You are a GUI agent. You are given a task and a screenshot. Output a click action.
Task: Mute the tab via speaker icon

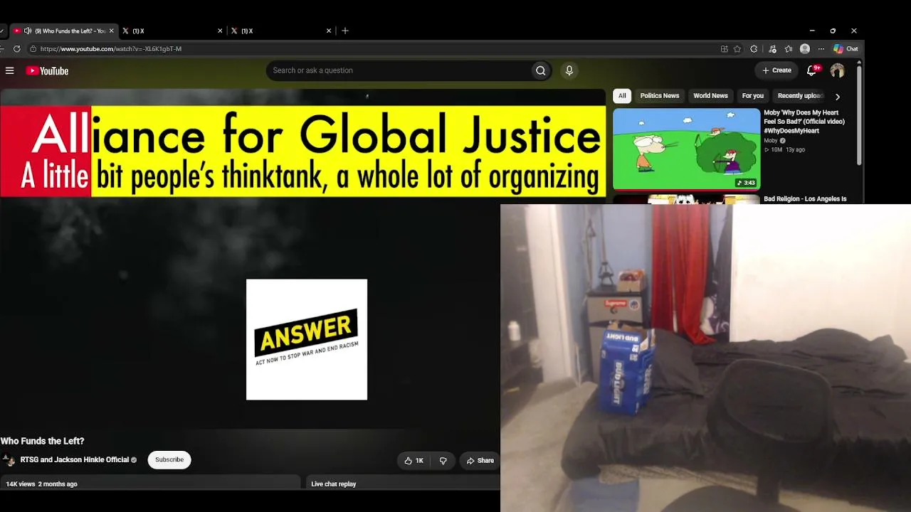[28, 31]
